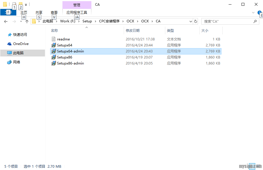Switch to large icons view in status bar
Screen dimensions: 263x170
(258, 166)
